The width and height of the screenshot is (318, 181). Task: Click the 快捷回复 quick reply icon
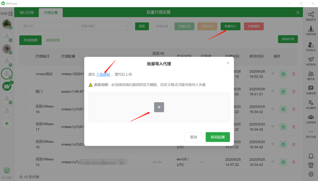(311, 90)
